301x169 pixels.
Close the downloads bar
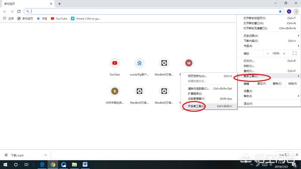(297, 154)
